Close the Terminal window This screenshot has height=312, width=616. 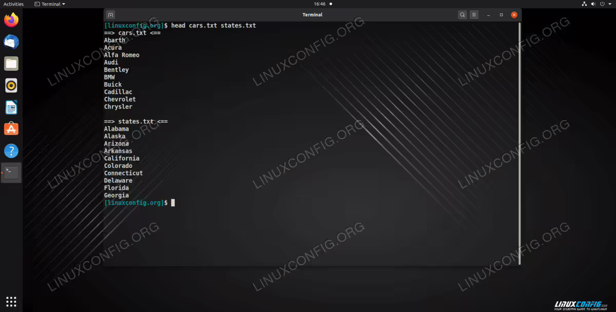point(514,15)
